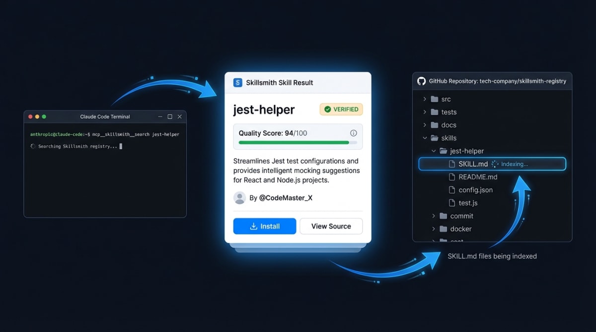Expand the tests folder chevron
This screenshot has width=596, height=332.
coord(425,112)
